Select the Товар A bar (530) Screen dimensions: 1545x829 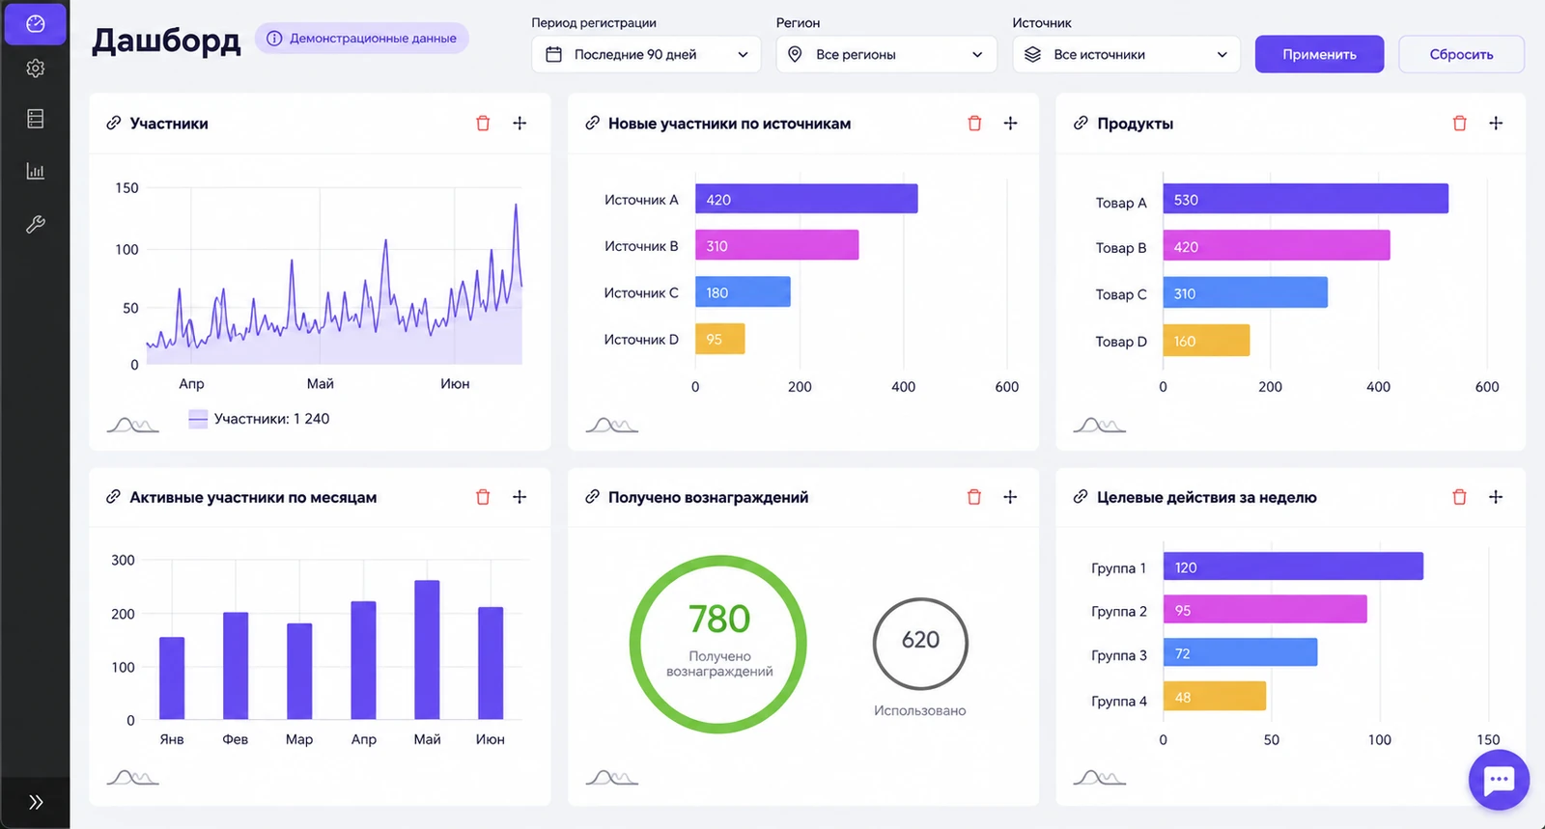pos(1306,199)
